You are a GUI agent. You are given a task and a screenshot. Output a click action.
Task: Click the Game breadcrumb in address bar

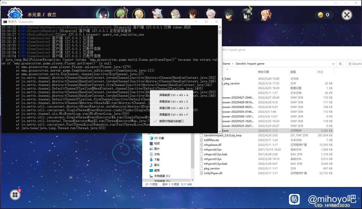pos(226,64)
